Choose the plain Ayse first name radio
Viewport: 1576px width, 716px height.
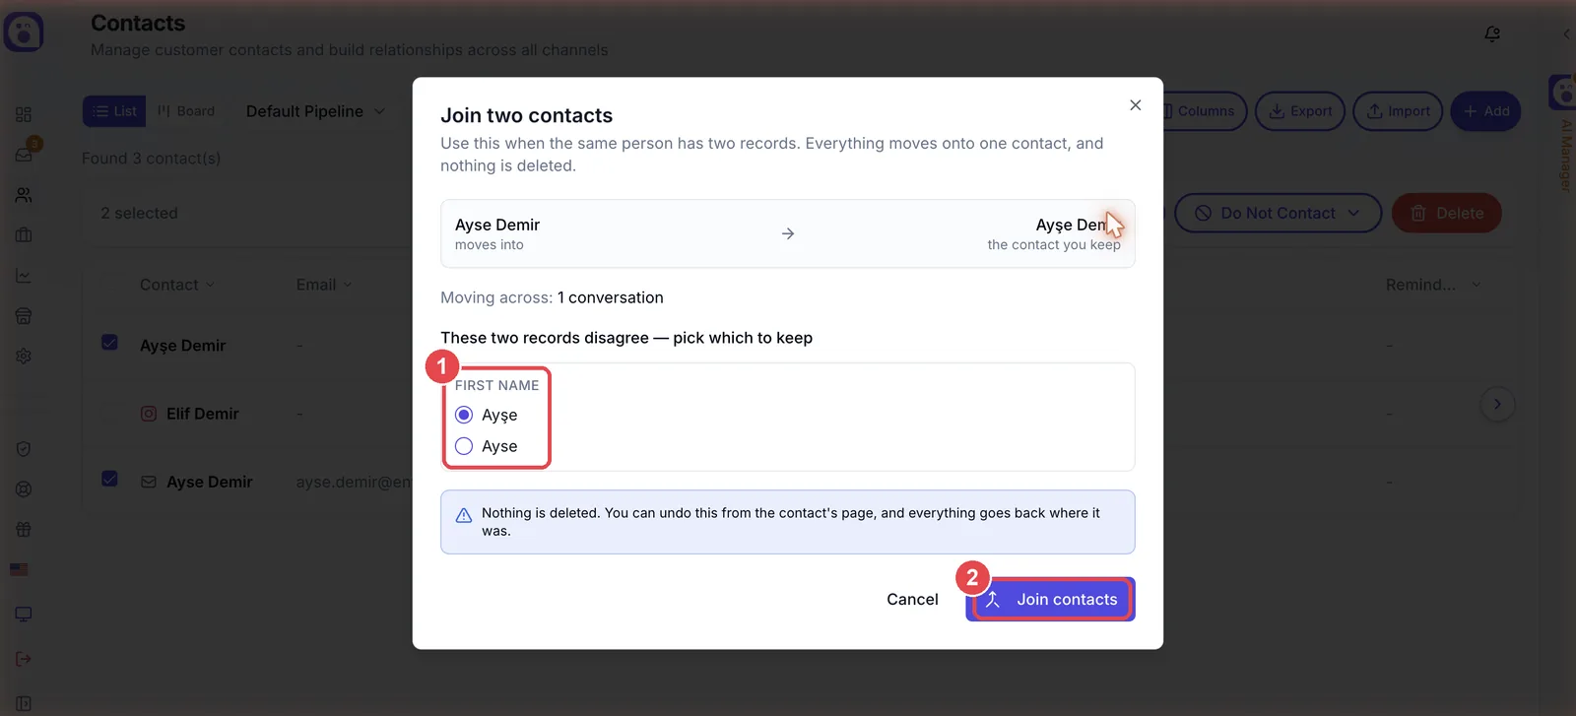click(464, 446)
